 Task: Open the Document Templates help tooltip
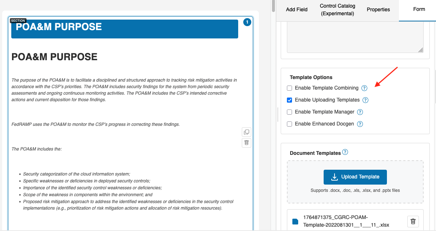pyautogui.click(x=345, y=152)
